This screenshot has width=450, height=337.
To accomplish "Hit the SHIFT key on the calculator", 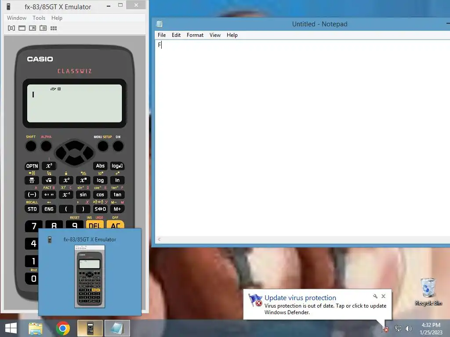I will pos(31,146).
